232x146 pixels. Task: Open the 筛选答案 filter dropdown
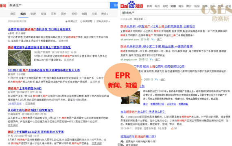(x=139, y=19)
